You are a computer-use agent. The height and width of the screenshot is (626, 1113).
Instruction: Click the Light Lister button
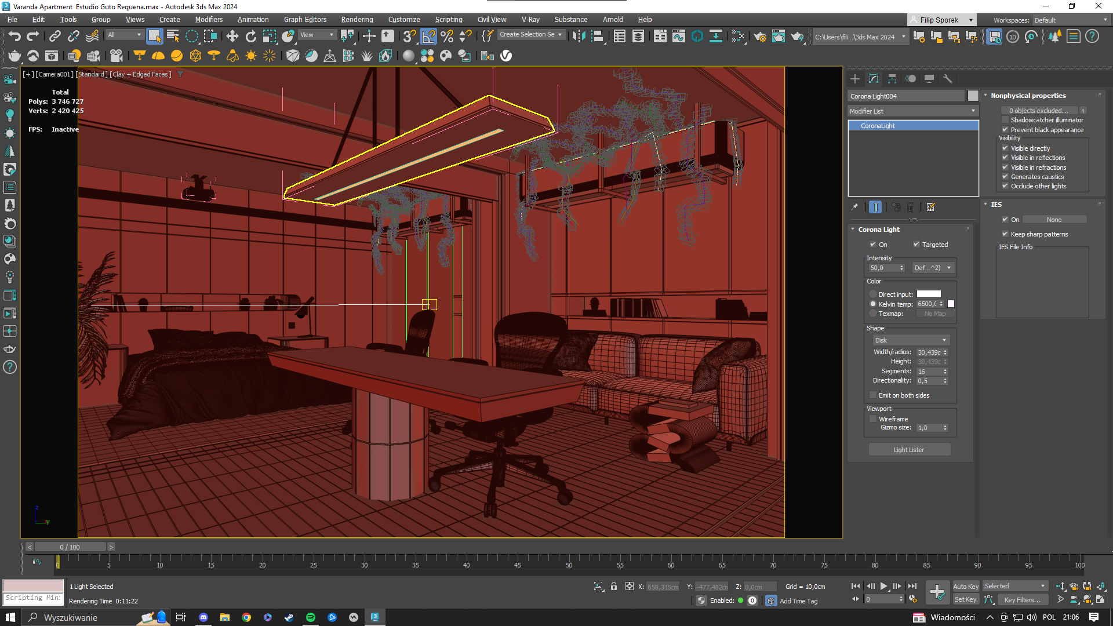click(909, 450)
